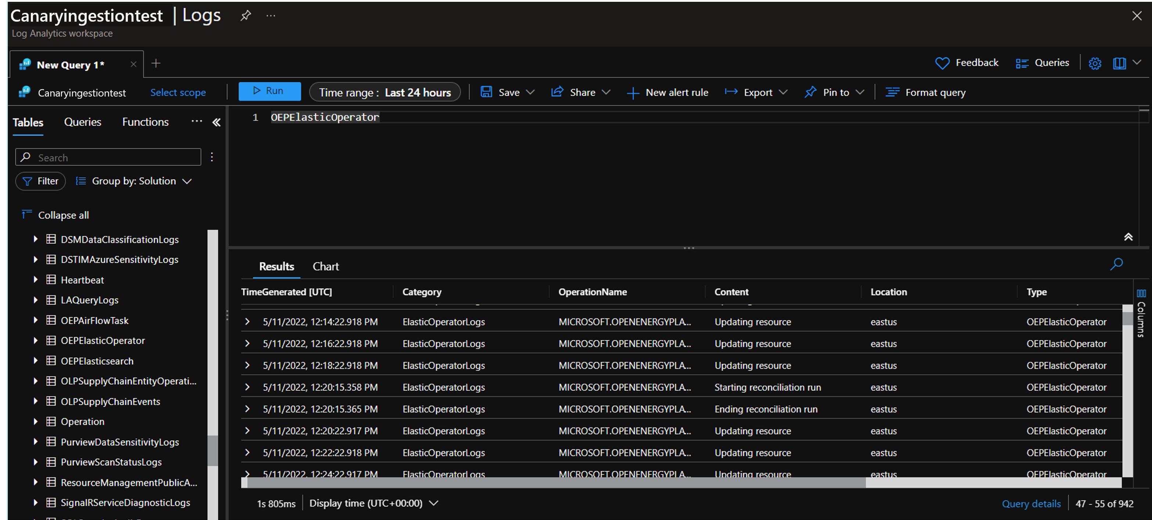The width and height of the screenshot is (1152, 520).
Task: Click the Search tables input field
Action: tap(107, 157)
